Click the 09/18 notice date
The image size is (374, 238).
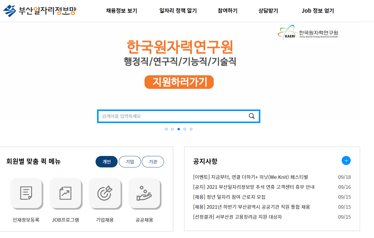(x=344, y=177)
